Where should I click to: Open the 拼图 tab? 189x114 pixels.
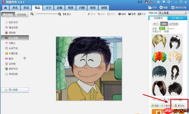pyautogui.click(x=104, y=8)
